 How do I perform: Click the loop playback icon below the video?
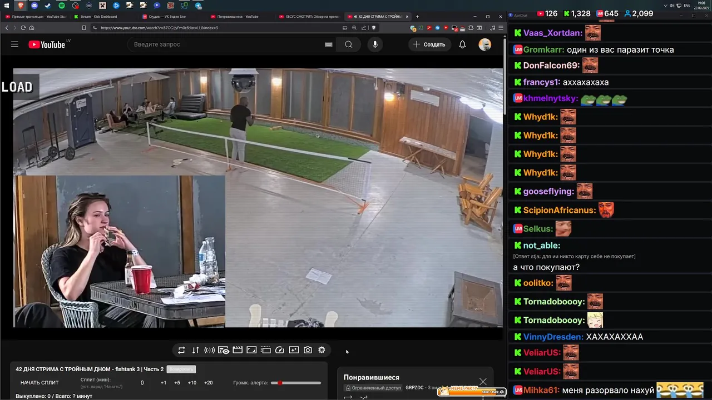[x=181, y=350]
